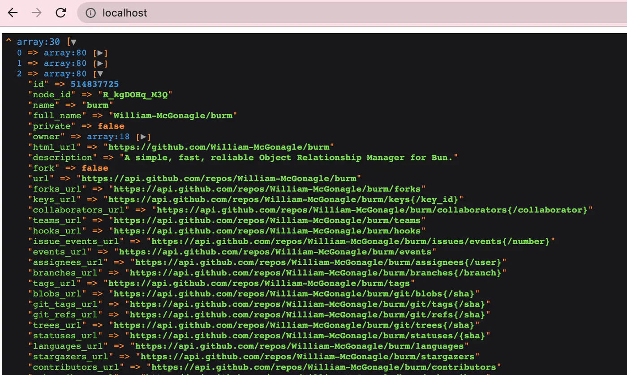Click the teams_url value
This screenshot has width=627, height=375.
267,220
